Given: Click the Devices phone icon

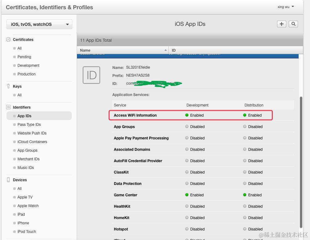Looking at the screenshot, I should (x=8, y=180).
